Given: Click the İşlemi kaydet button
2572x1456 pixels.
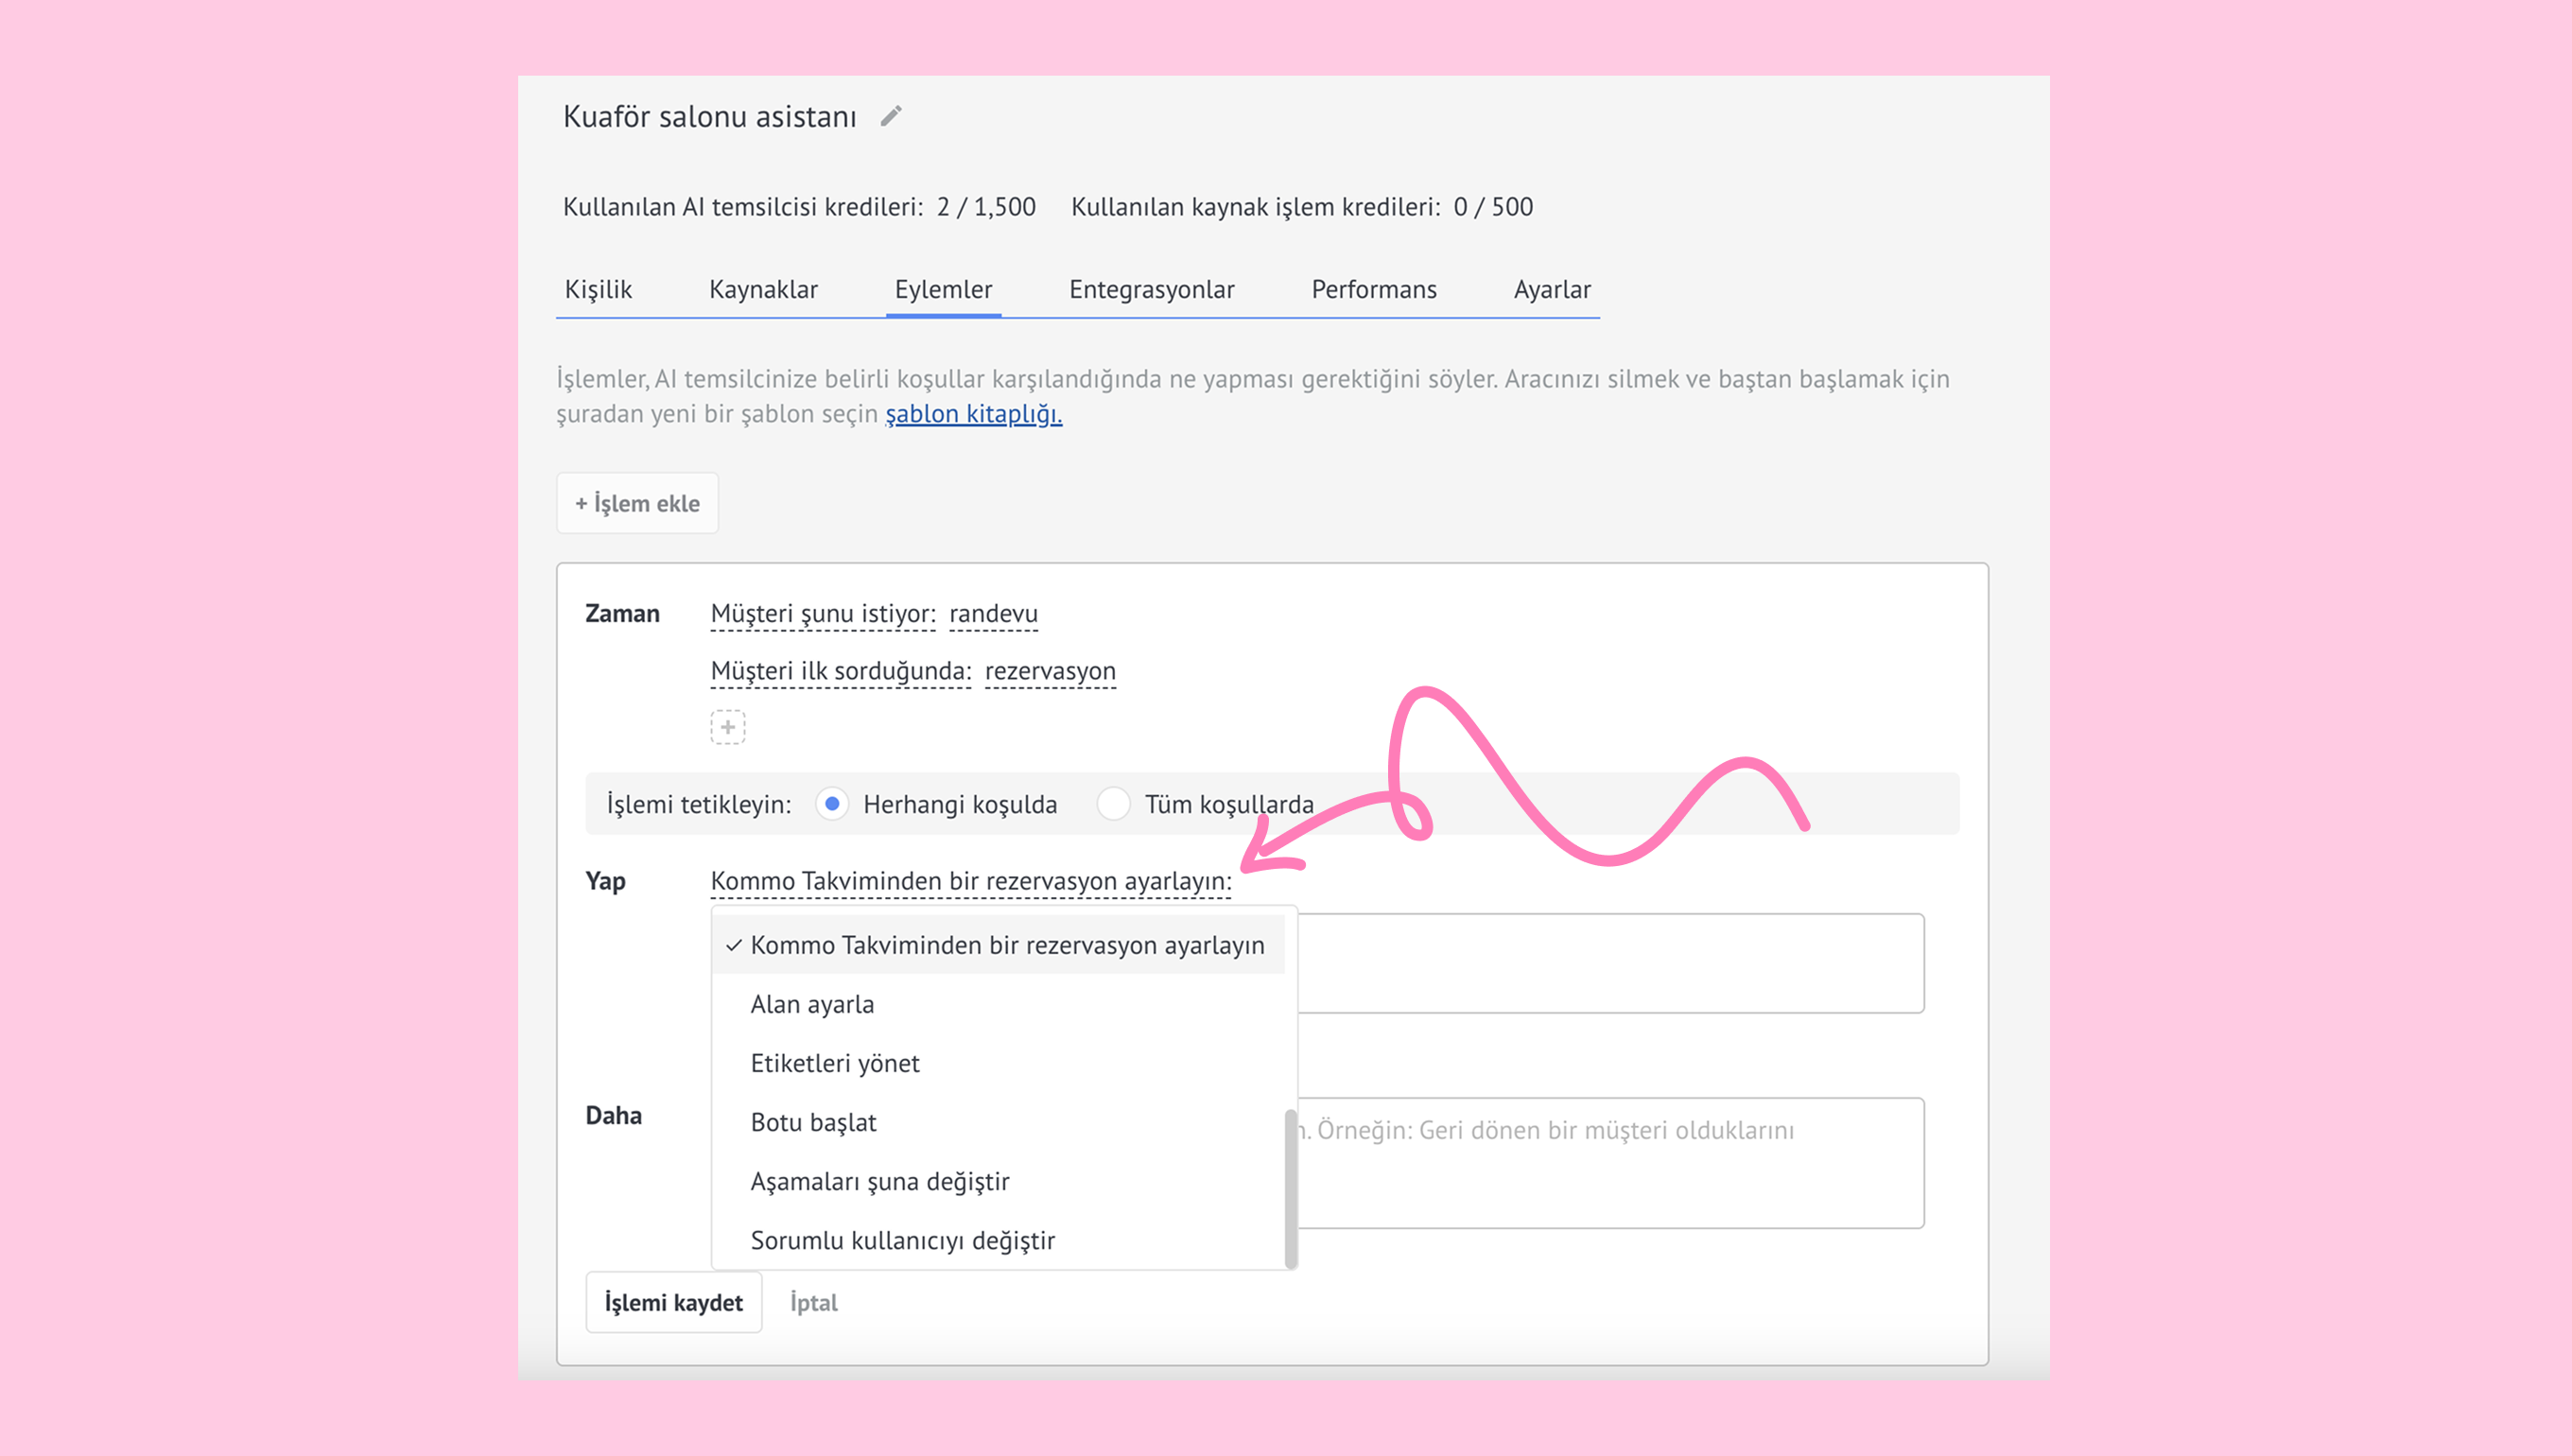Looking at the screenshot, I should [x=673, y=1302].
